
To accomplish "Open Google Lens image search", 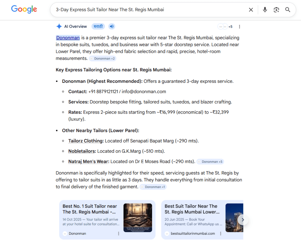I will point(276,10).
